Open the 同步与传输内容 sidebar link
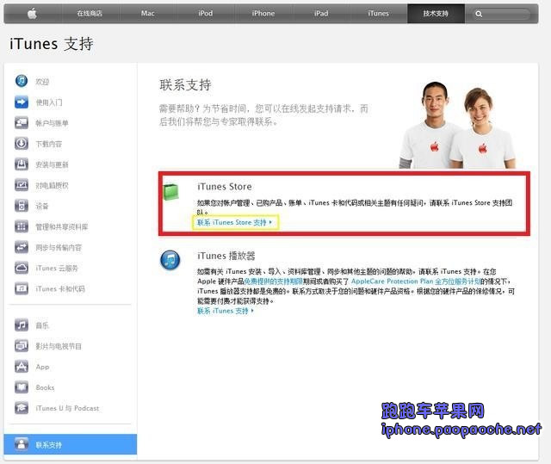The width and height of the screenshot is (551, 464). [59, 248]
